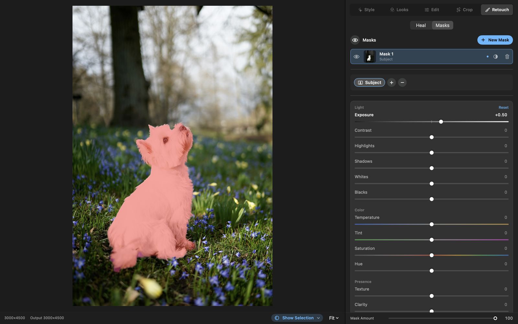The image size is (518, 324).
Task: Switch to the Heal segment
Action: point(421,25)
